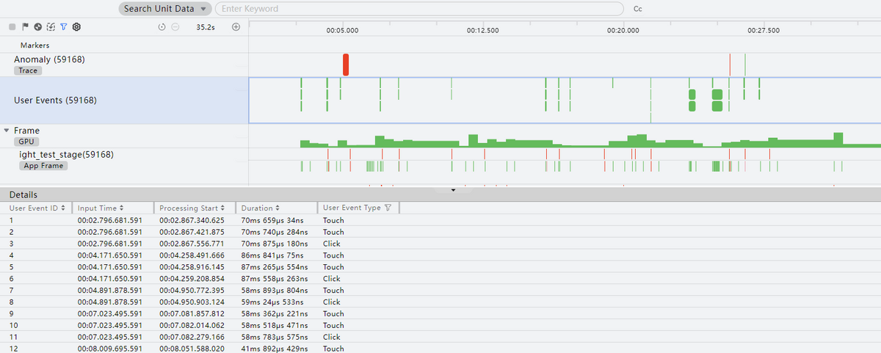
Task: Click the dashed-box region select icon
Action: click(51, 27)
